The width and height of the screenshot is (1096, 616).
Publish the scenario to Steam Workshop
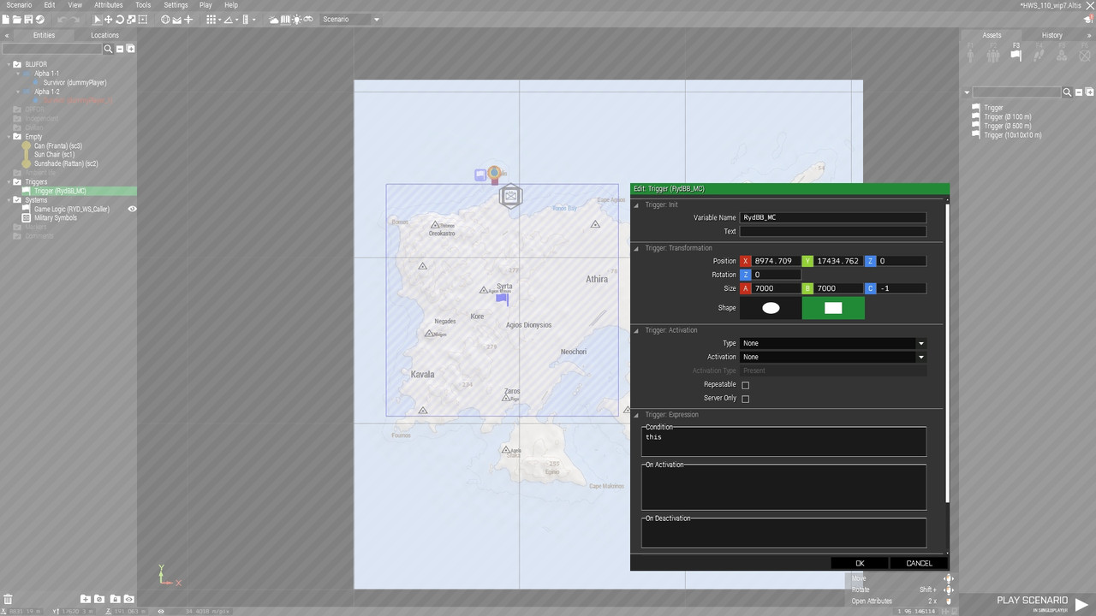click(39, 20)
